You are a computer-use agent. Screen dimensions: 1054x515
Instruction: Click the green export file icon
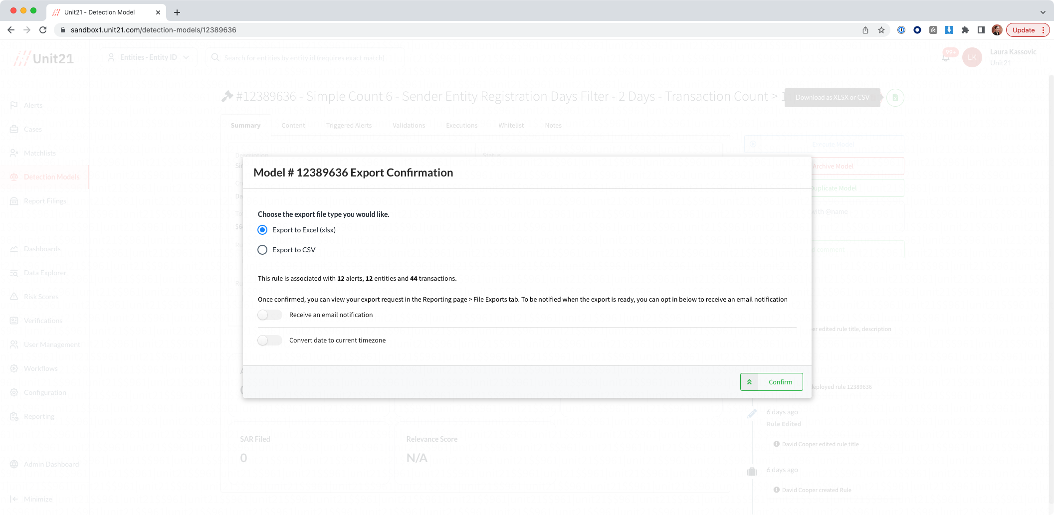click(x=896, y=98)
